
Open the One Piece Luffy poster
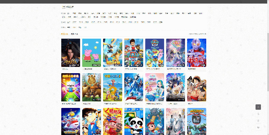(197, 87)
